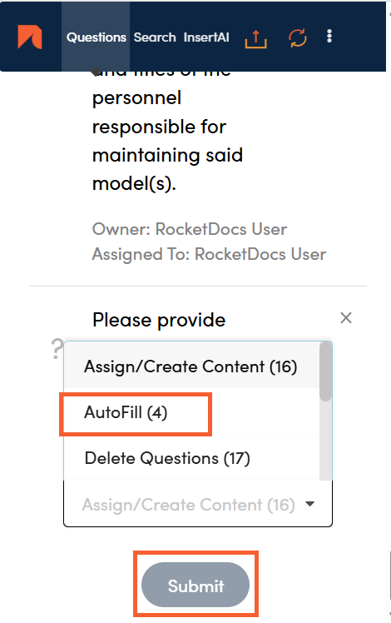Click the Submit button

point(195,585)
